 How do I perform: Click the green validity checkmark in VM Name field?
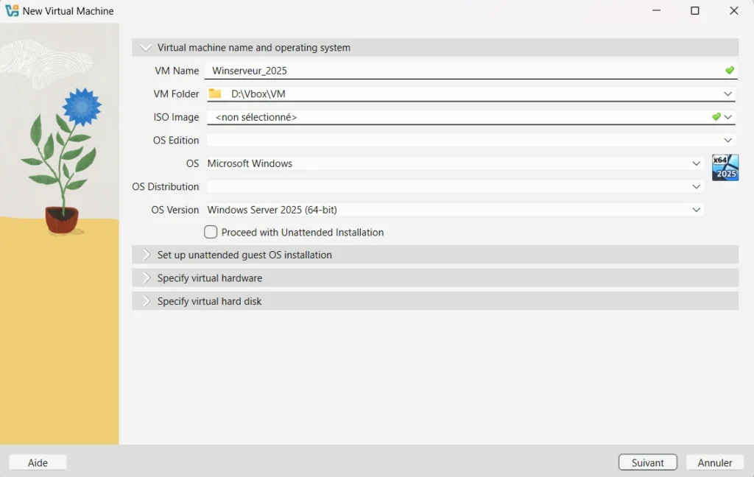coord(730,70)
